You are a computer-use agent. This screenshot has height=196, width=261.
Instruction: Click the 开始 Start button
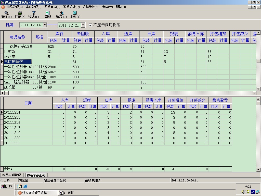click(7, 186)
